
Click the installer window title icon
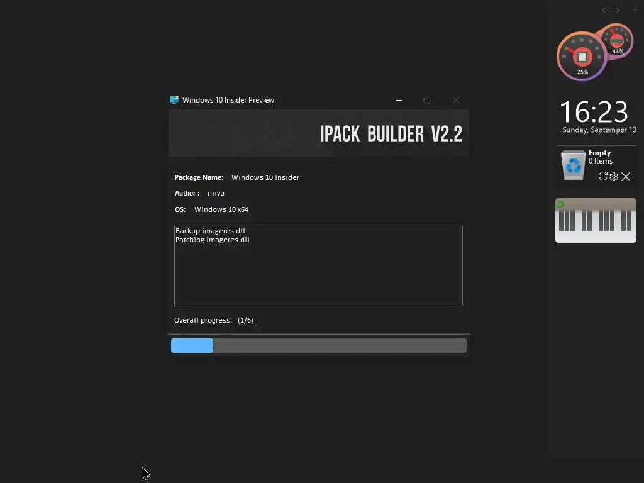(175, 100)
